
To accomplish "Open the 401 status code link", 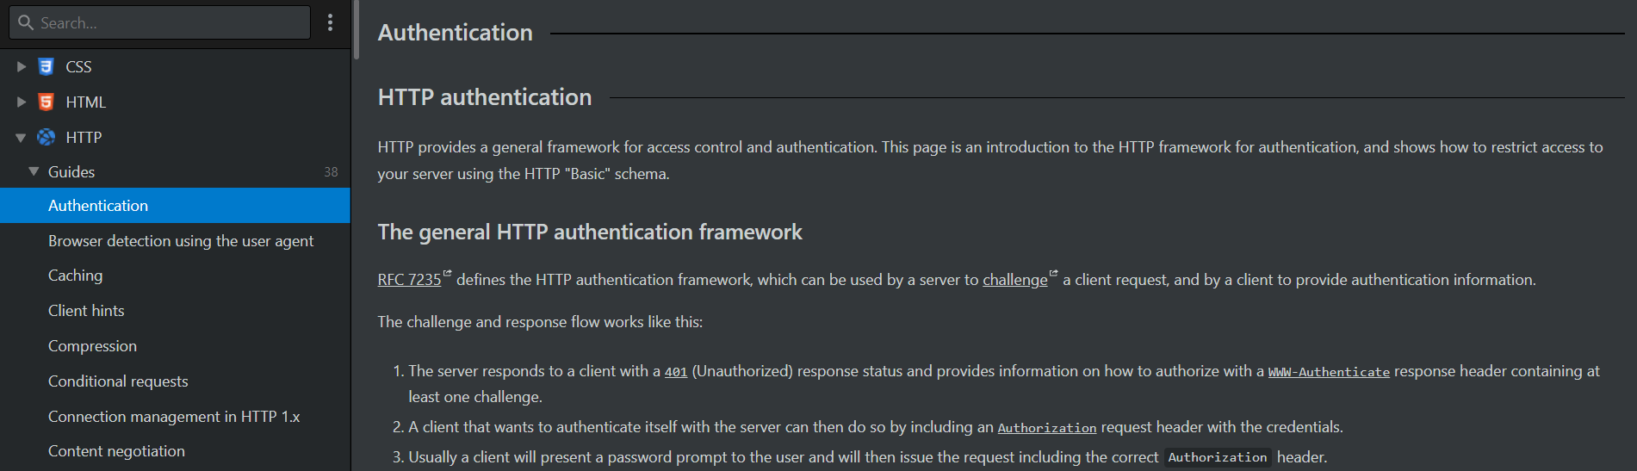I will click(x=676, y=372).
